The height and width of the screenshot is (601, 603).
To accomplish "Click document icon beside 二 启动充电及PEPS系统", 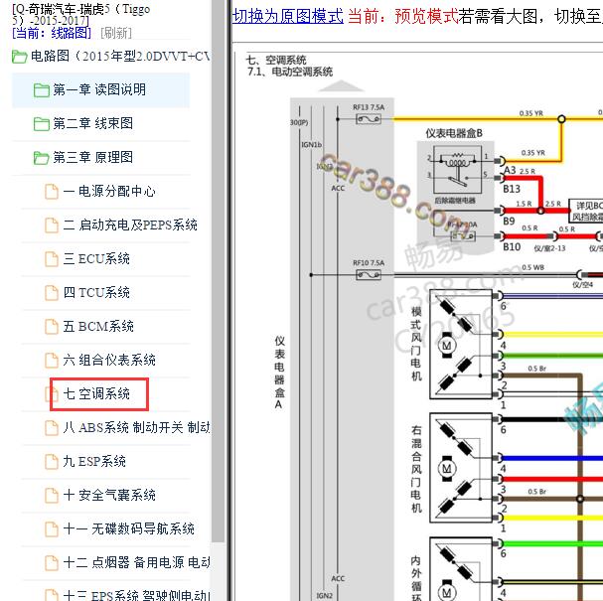I will (52, 225).
